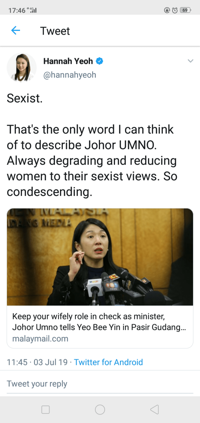This screenshot has width=200, height=423.
Task: Select the Hannah Yeoh display name
Action: (x=68, y=61)
